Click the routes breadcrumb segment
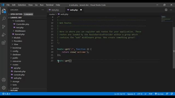175x98 pixels. [52, 14]
